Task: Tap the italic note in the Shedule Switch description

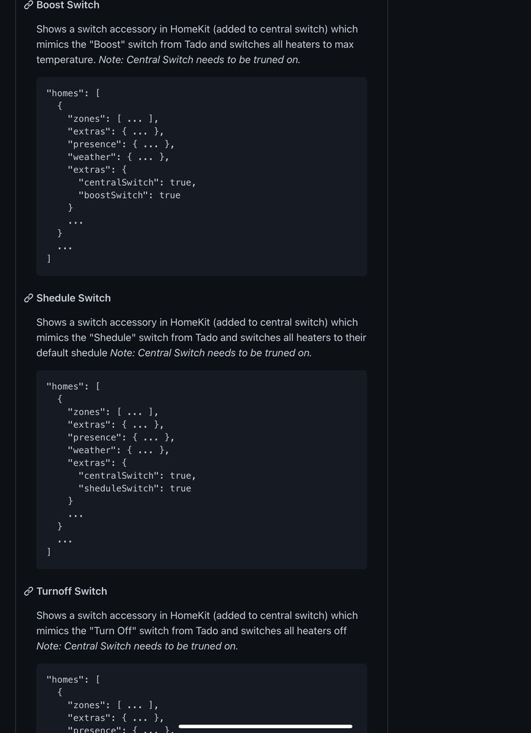Action: [x=211, y=353]
